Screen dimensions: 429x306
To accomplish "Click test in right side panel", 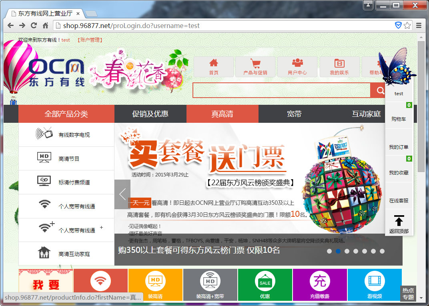I will coord(399,94).
